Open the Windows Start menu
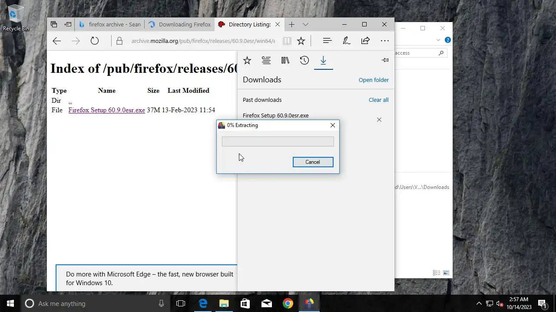The height and width of the screenshot is (312, 556). [10, 303]
